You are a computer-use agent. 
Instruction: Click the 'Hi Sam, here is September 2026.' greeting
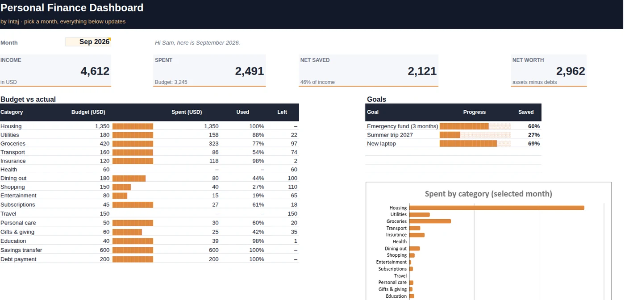(197, 43)
